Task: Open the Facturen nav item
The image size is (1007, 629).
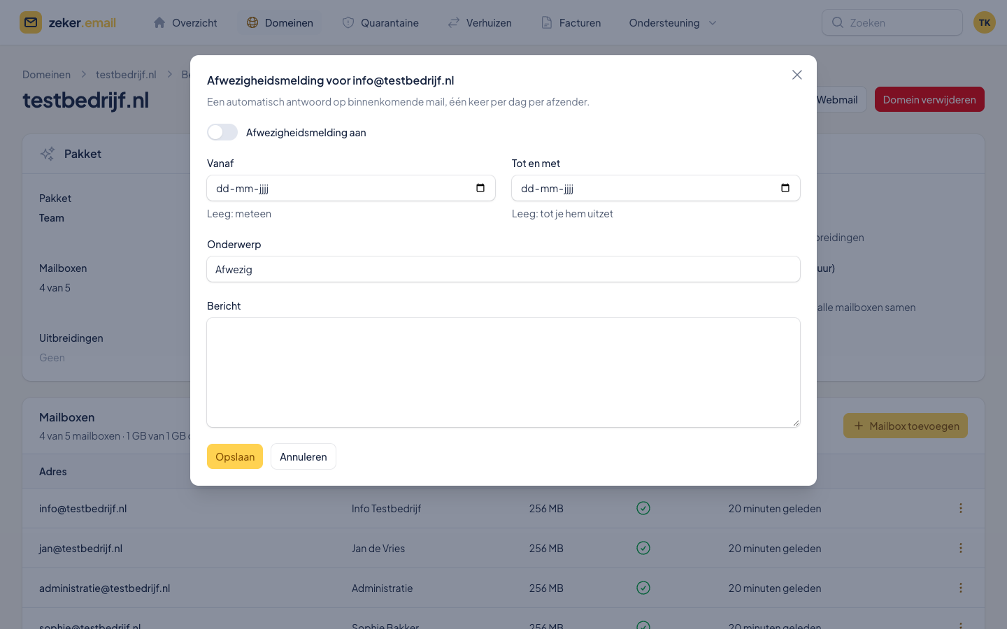Action: click(x=571, y=22)
